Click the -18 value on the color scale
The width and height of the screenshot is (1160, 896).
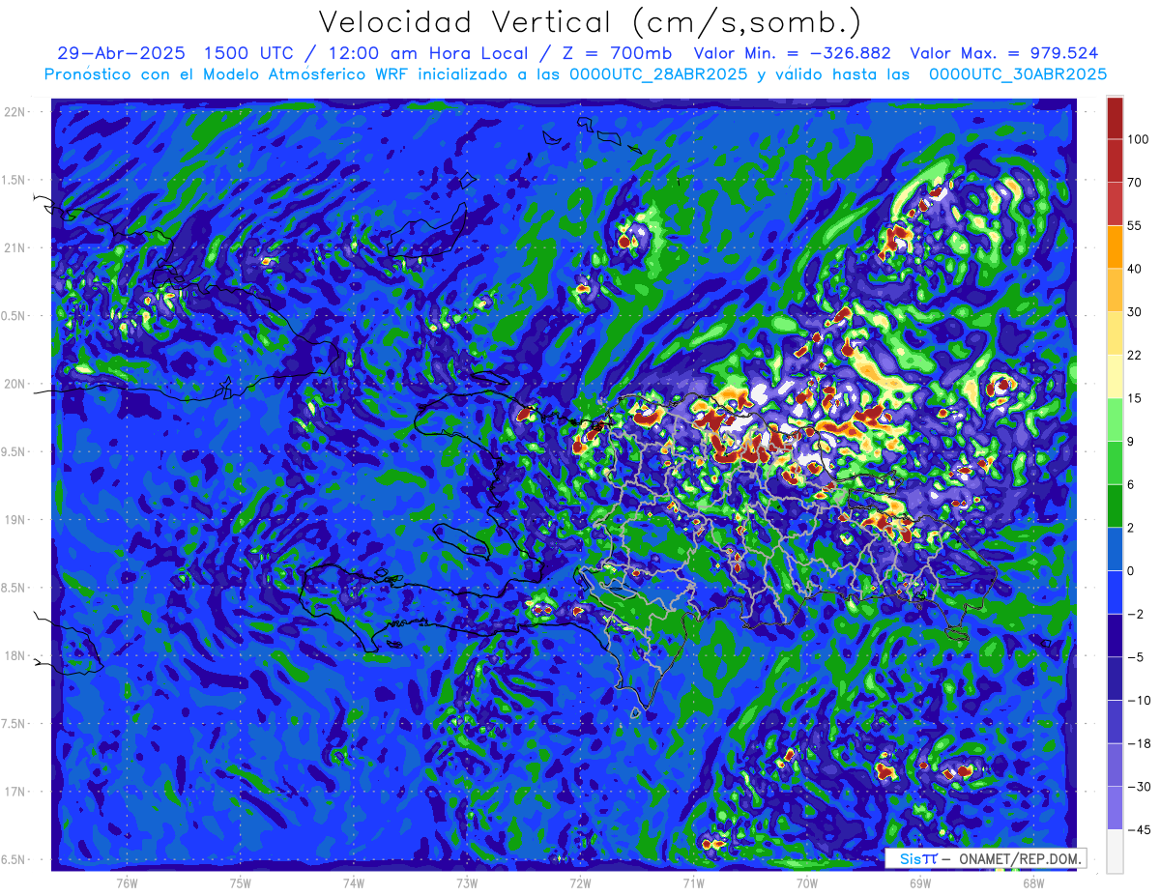(1139, 743)
